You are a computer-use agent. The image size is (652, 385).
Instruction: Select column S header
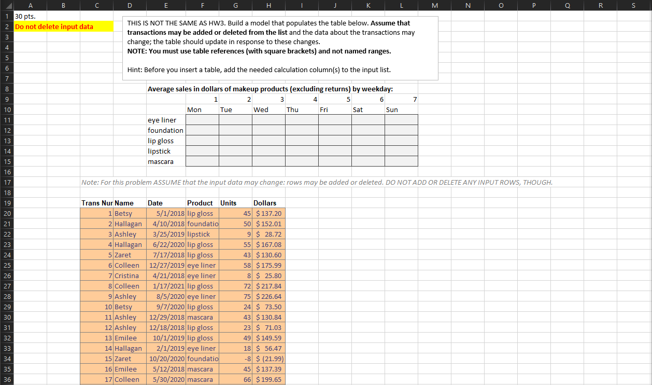[x=633, y=6]
